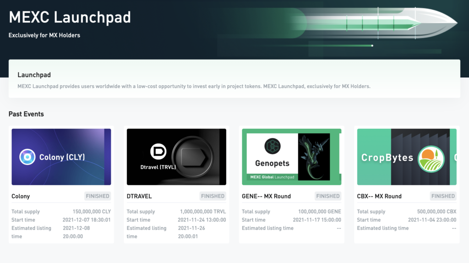Click the Colony circular logo icon
Screen dimensions: 469x263
[x=27, y=157]
